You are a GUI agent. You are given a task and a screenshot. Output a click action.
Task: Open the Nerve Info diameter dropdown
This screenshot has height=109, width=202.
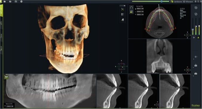pyautogui.click(x=10, y=106)
